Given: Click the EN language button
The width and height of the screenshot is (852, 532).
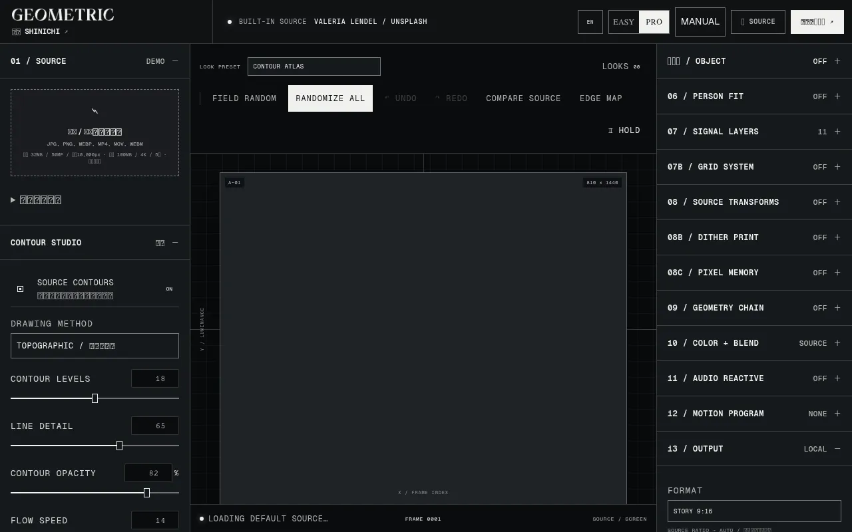Looking at the screenshot, I should pyautogui.click(x=590, y=22).
